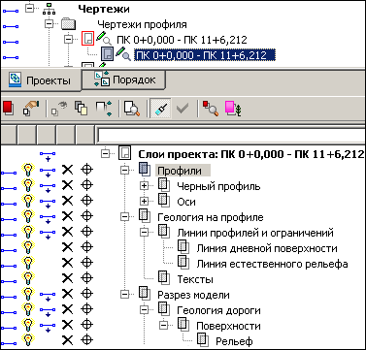366x350 pixels.
Task: Switch to the Порядок tab
Action: [124, 80]
